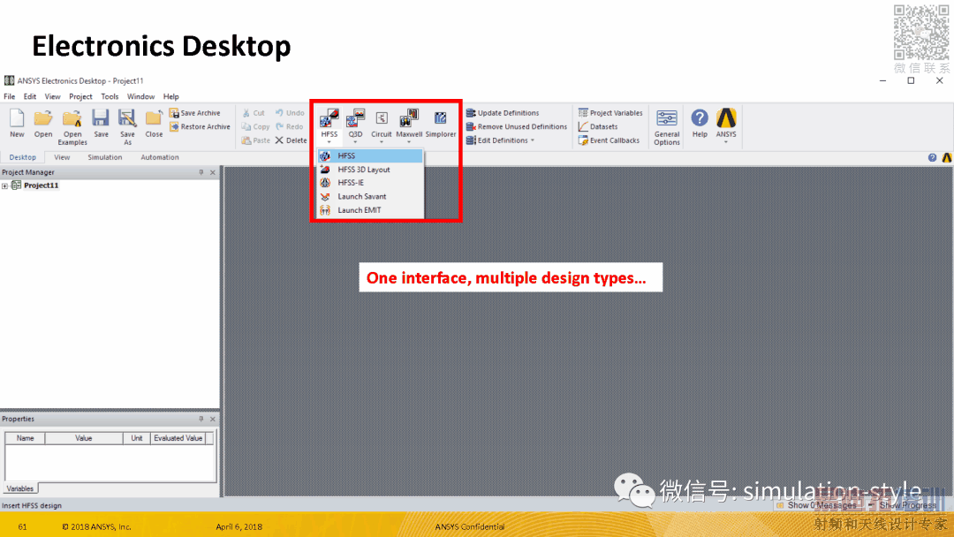Click Remove Unused Definitions

517,126
